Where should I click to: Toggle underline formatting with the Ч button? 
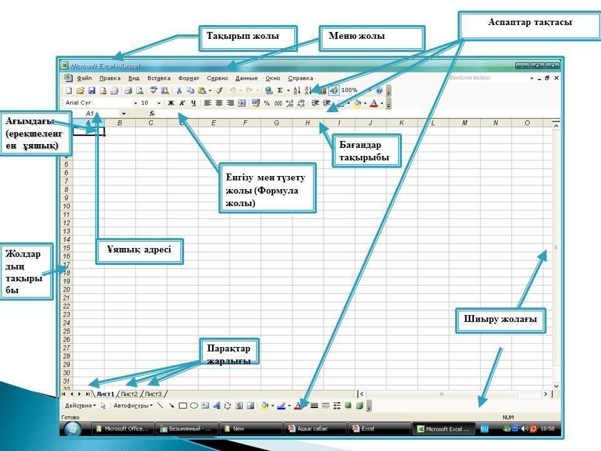click(193, 103)
